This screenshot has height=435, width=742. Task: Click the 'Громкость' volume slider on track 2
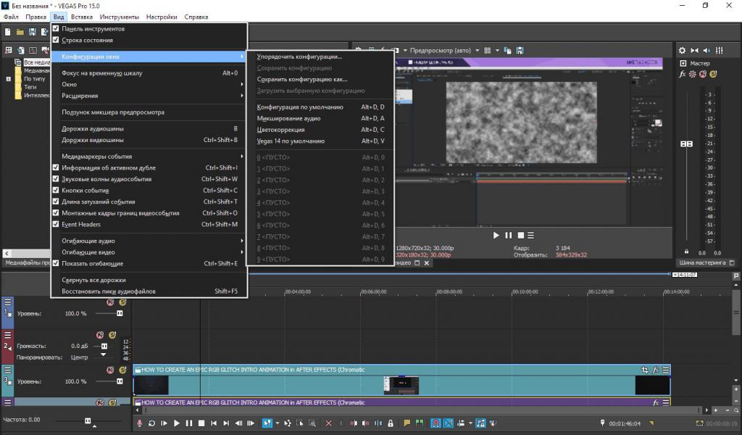[x=104, y=347]
